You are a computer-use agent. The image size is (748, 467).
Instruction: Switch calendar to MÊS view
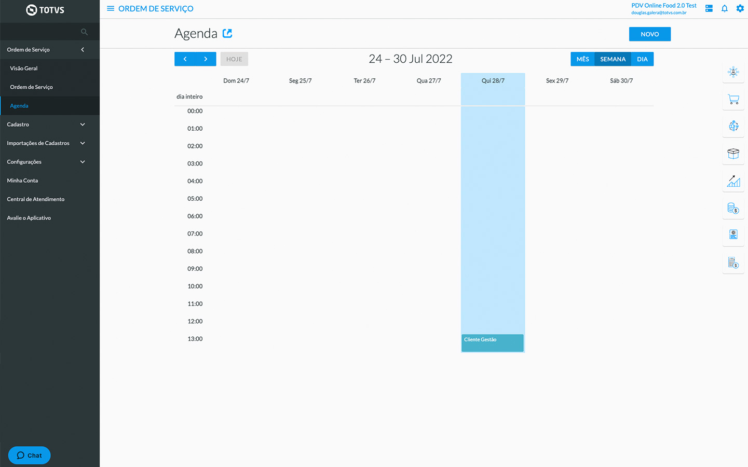pyautogui.click(x=582, y=59)
